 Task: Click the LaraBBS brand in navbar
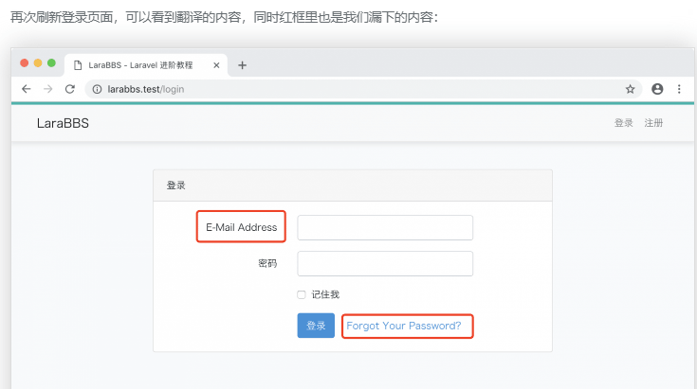63,123
